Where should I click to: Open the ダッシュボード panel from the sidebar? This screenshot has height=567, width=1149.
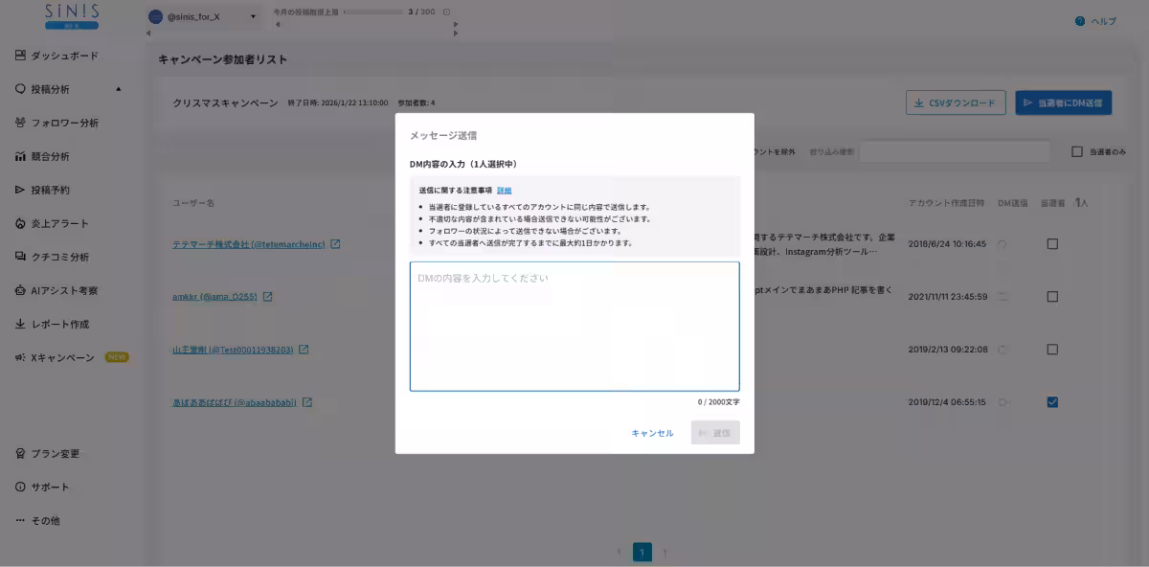coord(57,55)
